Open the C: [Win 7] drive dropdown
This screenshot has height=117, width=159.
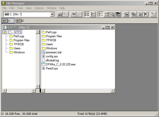point(52,14)
